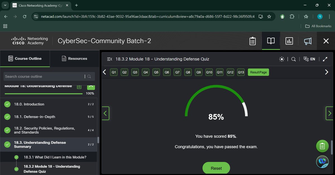
Task: Open a new Chrome tab
Action: click(x=76, y=5)
